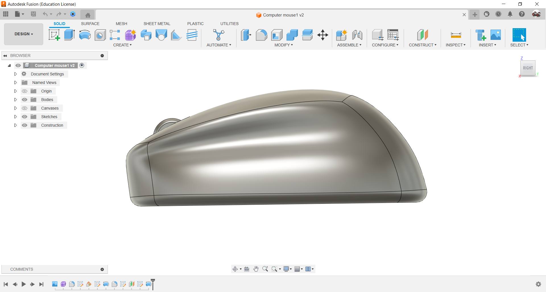Screen dimensions: 546x292
Task: Activate the Select tool icon
Action: click(x=519, y=35)
